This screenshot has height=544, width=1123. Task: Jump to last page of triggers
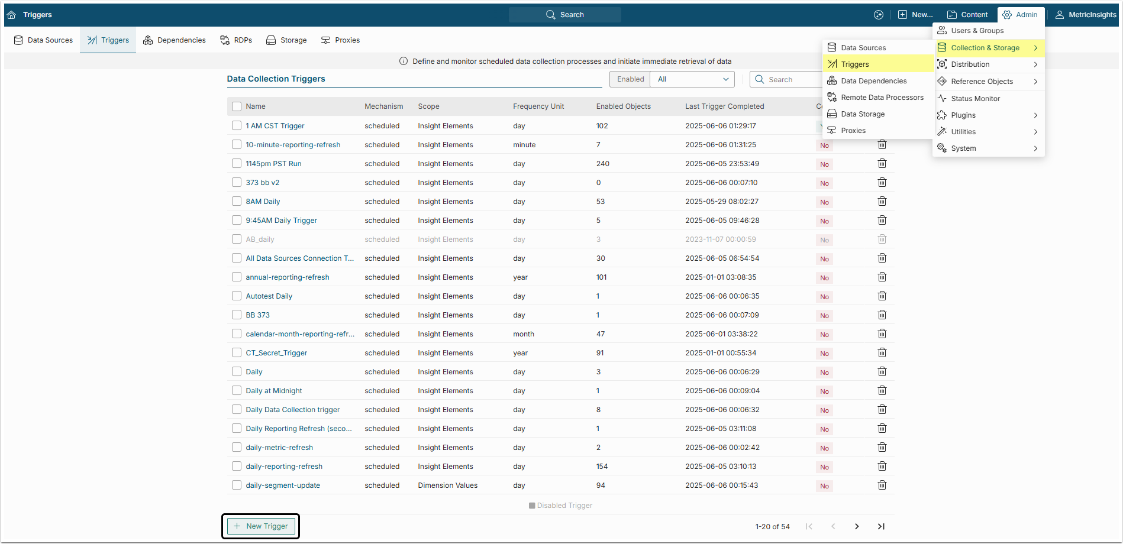point(881,526)
